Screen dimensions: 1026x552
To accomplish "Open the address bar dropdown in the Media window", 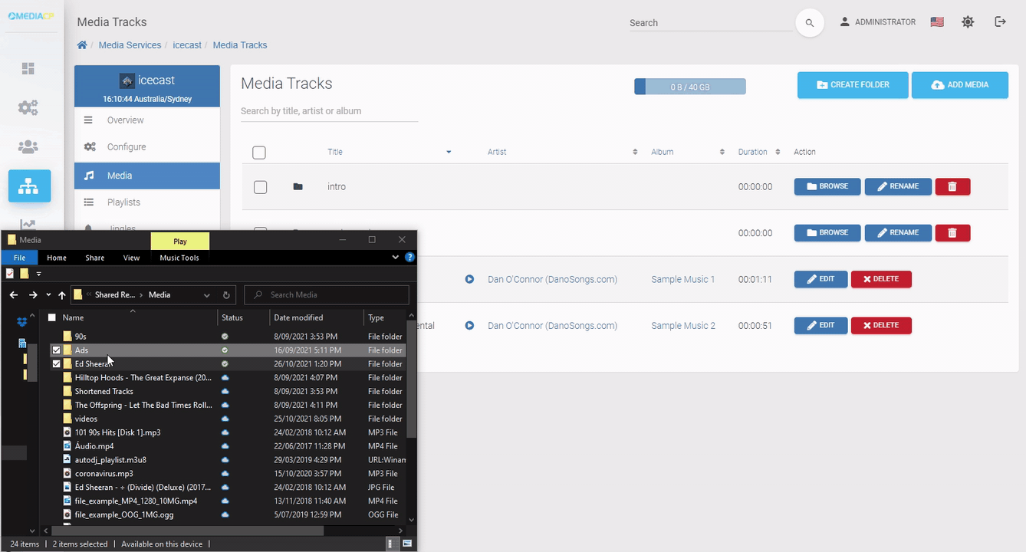I will click(x=206, y=294).
